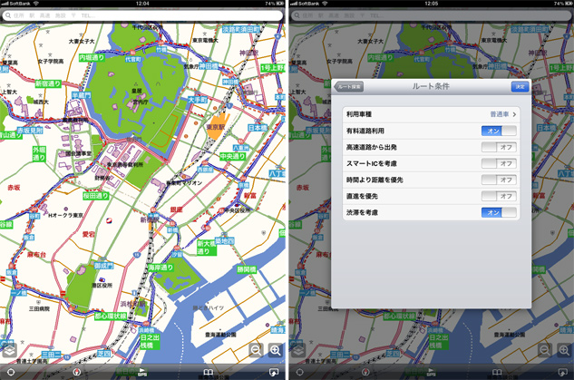Screen dimensions: 574x380
Task: Tap dimmed location crosshair in right toolbar
Action: tap(299, 373)
